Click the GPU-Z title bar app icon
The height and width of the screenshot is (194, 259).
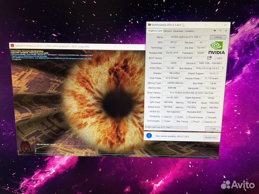(149, 25)
